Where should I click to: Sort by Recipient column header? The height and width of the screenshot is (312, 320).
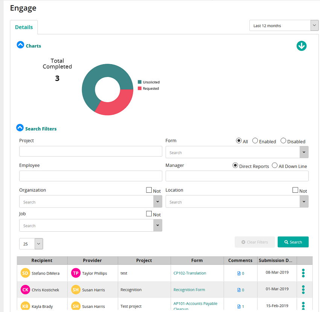coord(42,260)
